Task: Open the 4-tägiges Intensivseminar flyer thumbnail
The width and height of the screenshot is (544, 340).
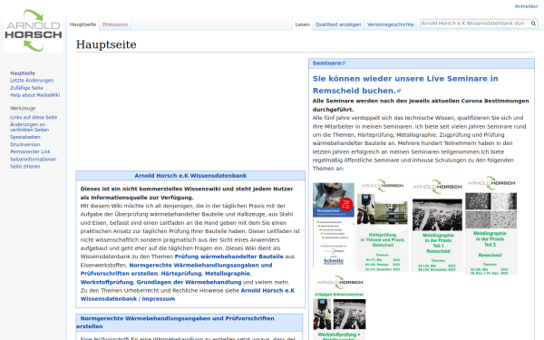Action: [x=340, y=308]
